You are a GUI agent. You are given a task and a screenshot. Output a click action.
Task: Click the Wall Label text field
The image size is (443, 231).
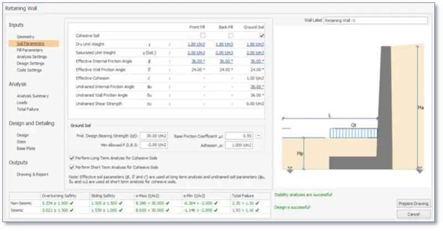(375, 20)
